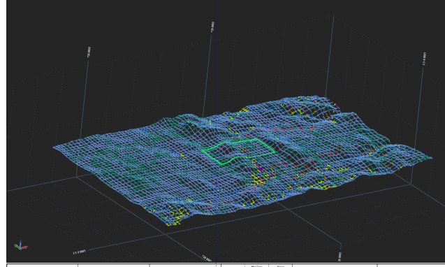445x267 pixels.
Task: Pick the magenta points inside the yellow cluster
Action: pos(261,169)
